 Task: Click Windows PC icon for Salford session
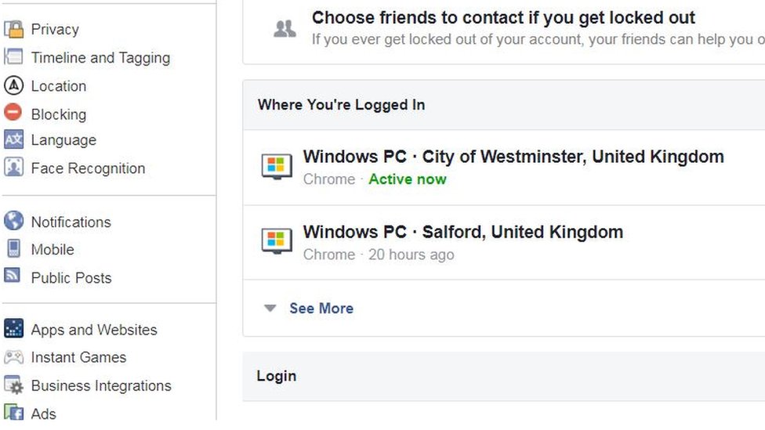click(276, 242)
